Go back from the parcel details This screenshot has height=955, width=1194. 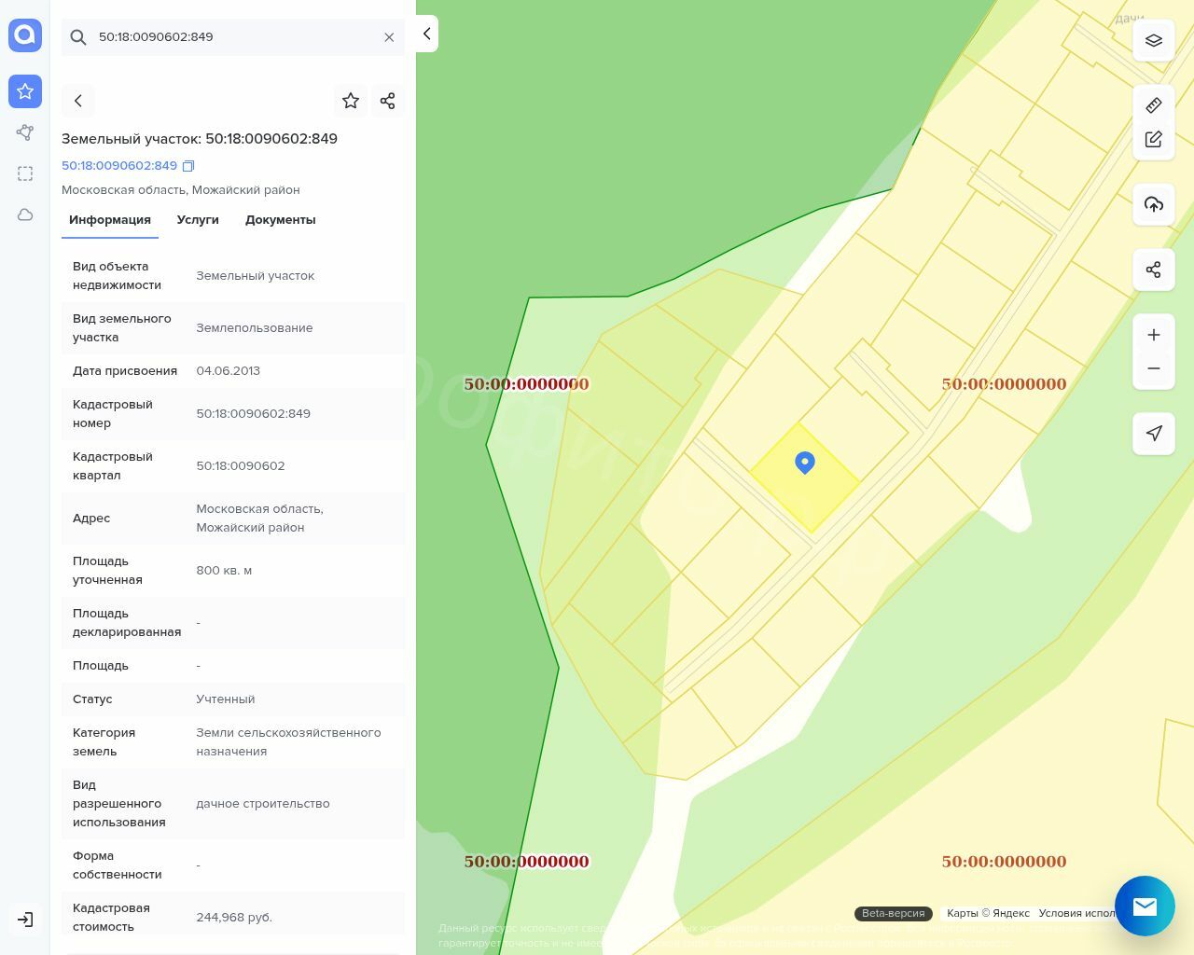point(78,101)
